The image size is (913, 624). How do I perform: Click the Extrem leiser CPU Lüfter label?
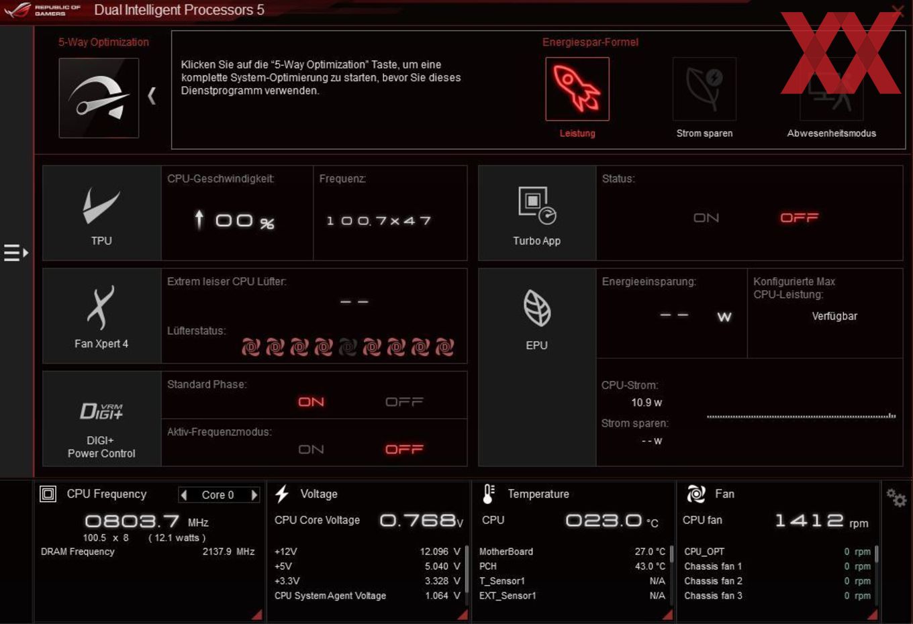point(226,282)
